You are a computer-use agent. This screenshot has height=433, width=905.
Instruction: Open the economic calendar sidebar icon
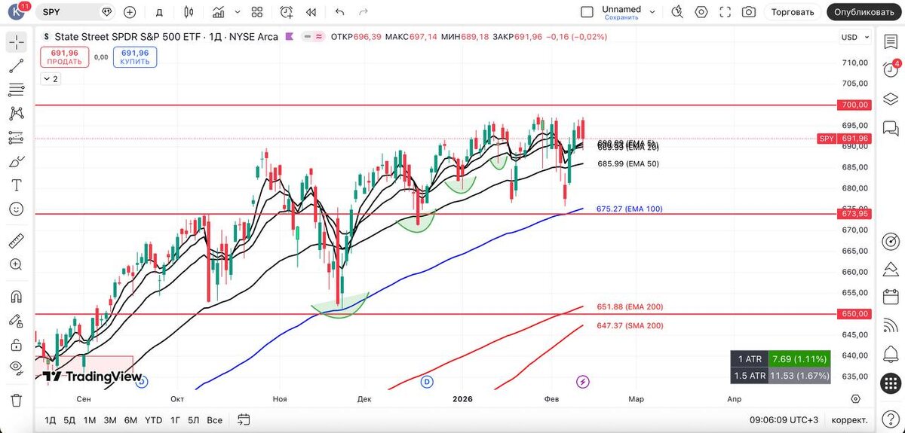890,296
